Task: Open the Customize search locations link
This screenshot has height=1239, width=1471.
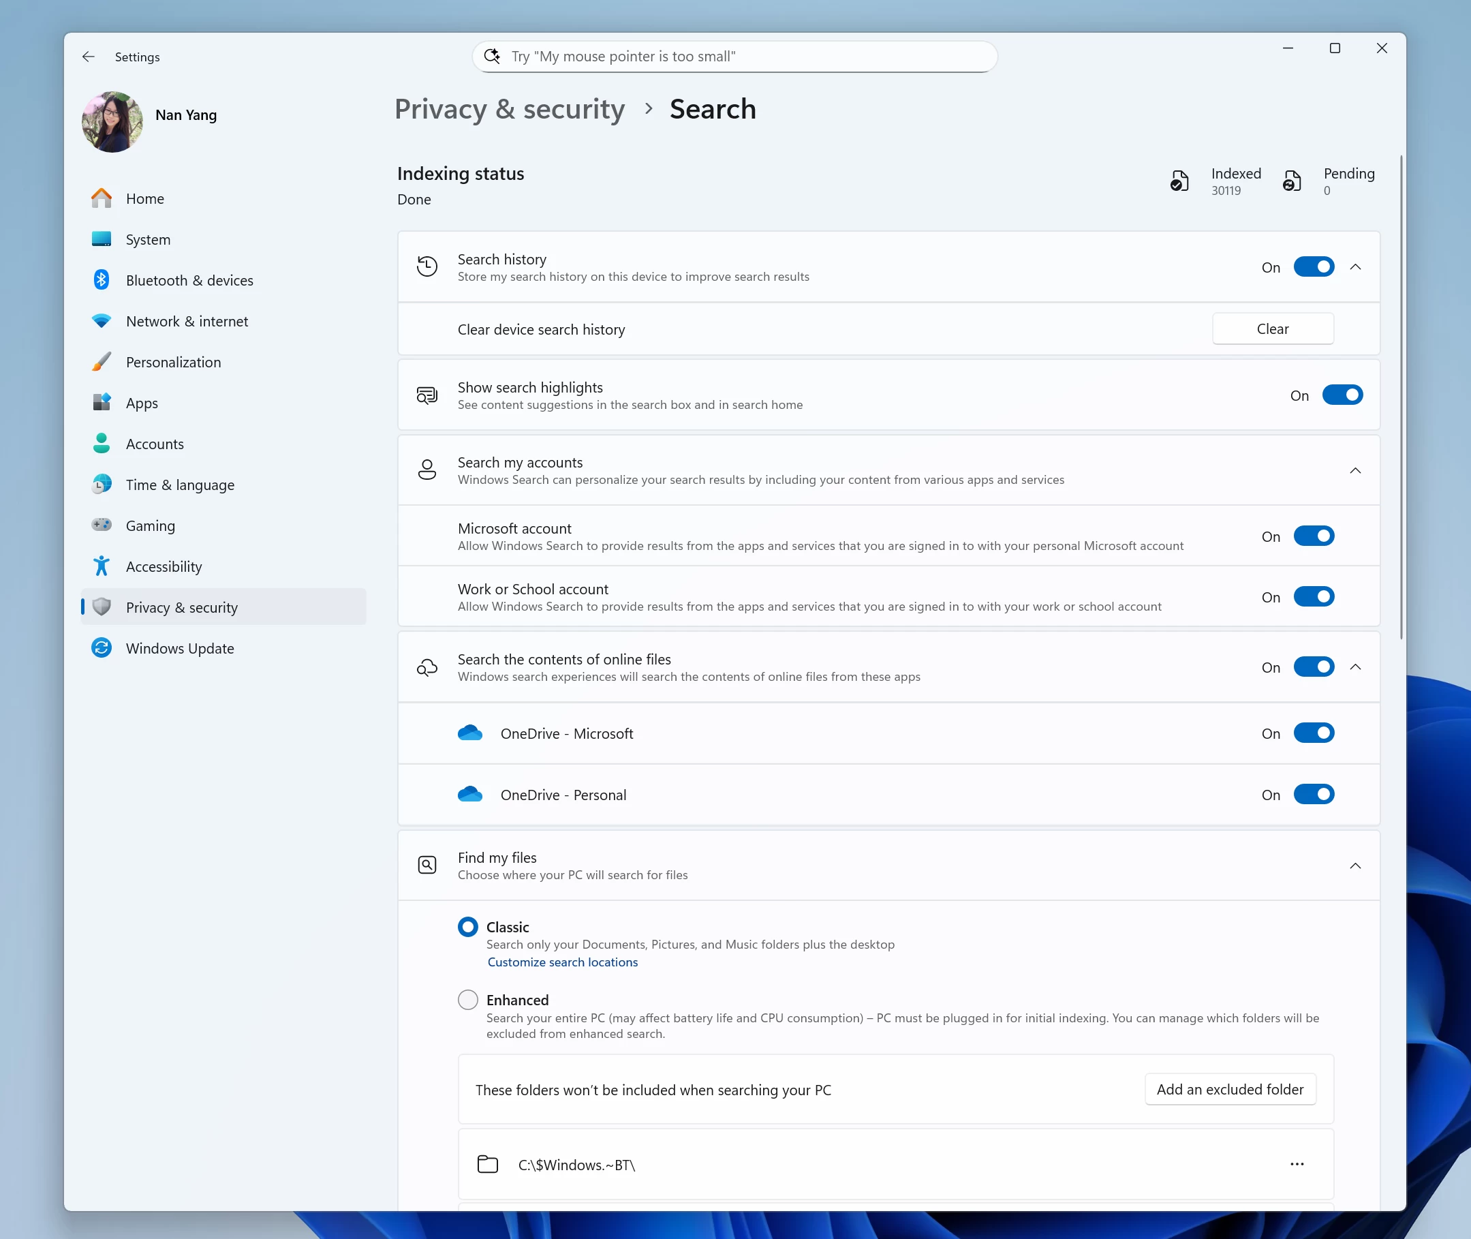Action: [x=562, y=962]
